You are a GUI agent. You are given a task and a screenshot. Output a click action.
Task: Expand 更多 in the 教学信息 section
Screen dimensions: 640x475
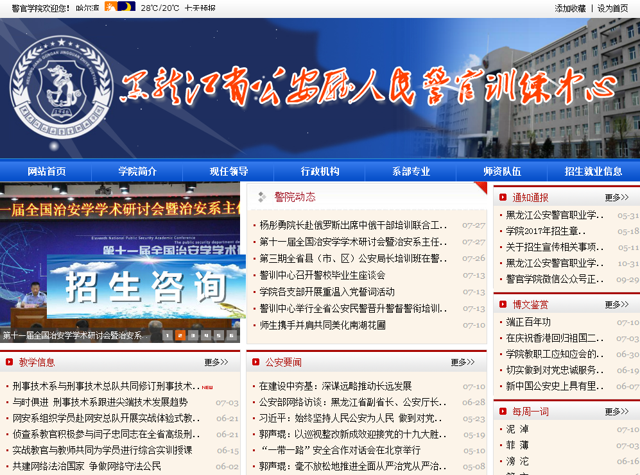(x=216, y=362)
